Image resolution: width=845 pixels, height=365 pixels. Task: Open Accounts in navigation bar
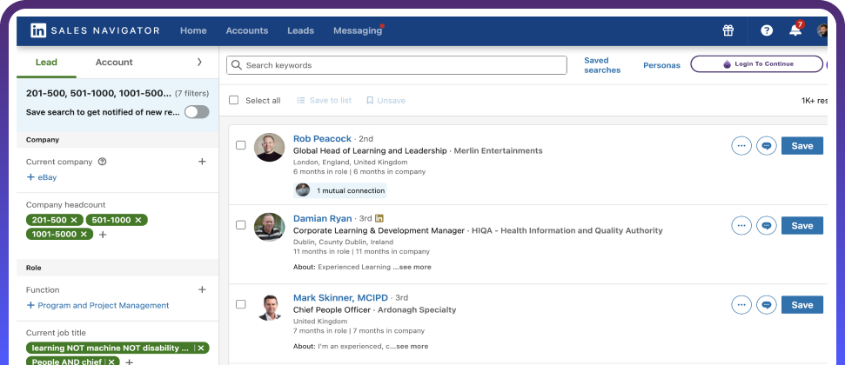click(x=247, y=30)
